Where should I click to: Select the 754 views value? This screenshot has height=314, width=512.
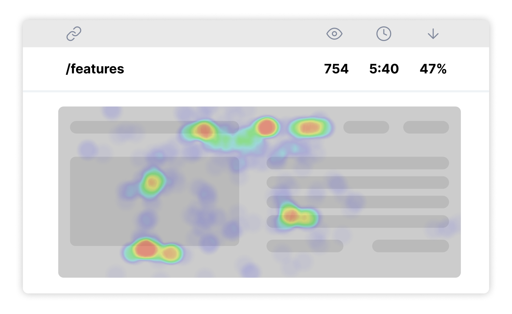click(336, 69)
